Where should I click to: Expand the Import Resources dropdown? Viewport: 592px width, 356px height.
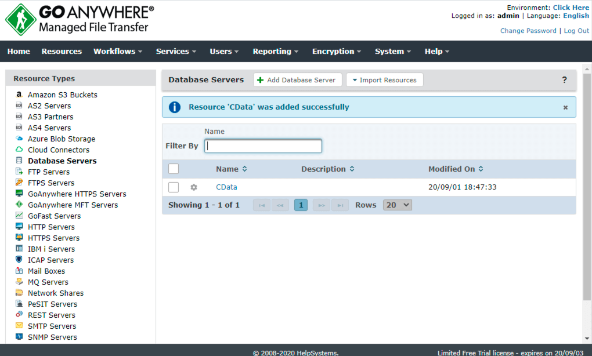[384, 80]
